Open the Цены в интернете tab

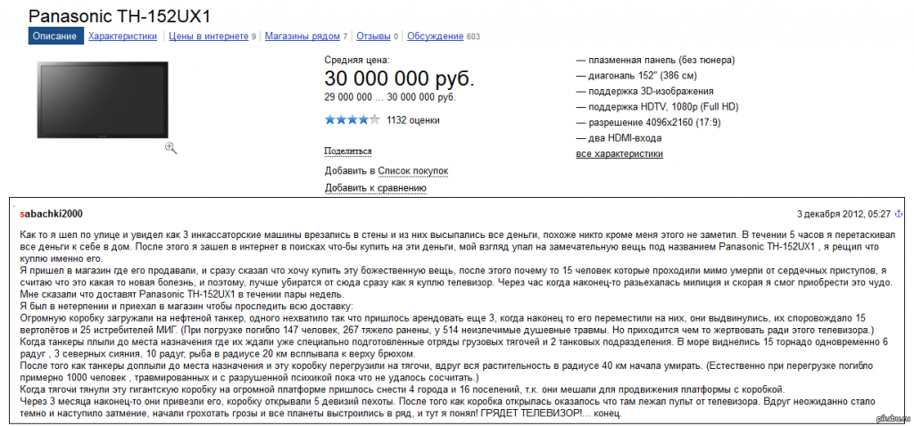click(x=209, y=36)
